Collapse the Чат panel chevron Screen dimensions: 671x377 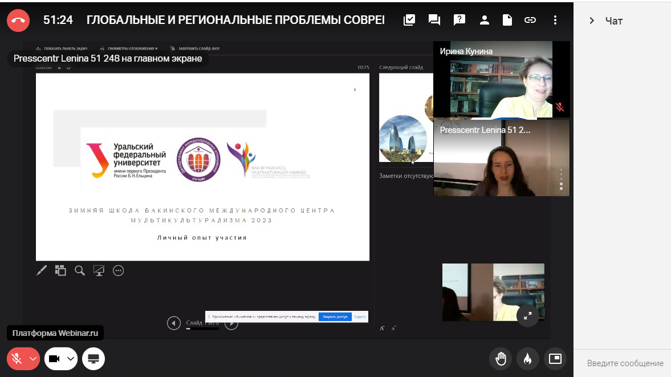tap(592, 21)
